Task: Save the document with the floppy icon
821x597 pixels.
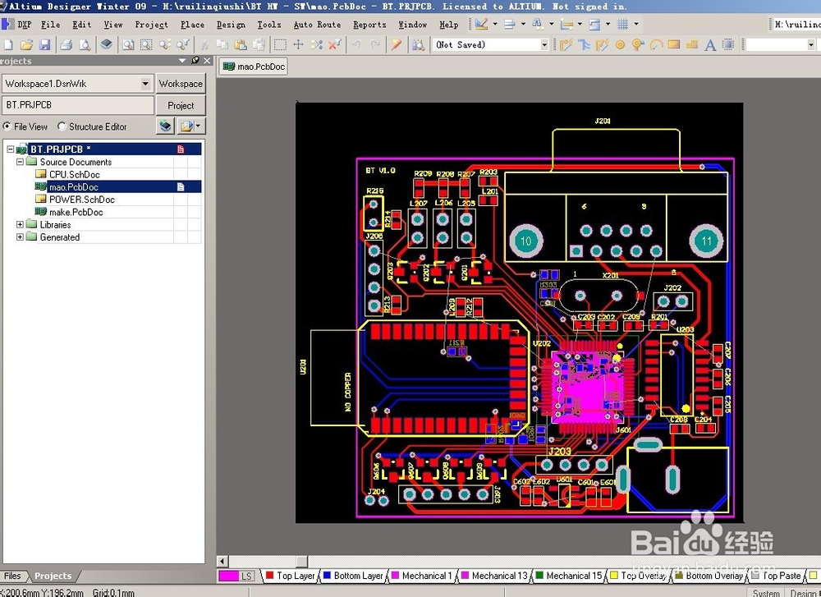Action: [x=44, y=45]
